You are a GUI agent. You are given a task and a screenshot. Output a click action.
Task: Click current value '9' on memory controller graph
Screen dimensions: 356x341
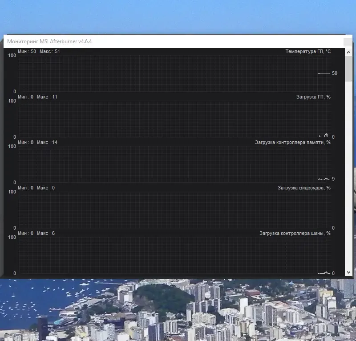point(333,179)
